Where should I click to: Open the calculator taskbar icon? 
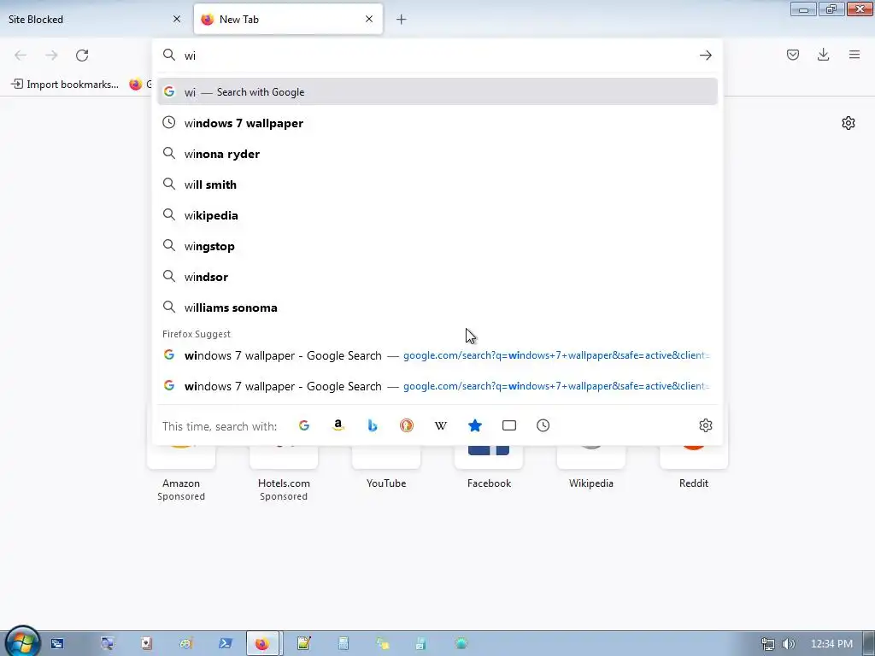click(x=344, y=644)
